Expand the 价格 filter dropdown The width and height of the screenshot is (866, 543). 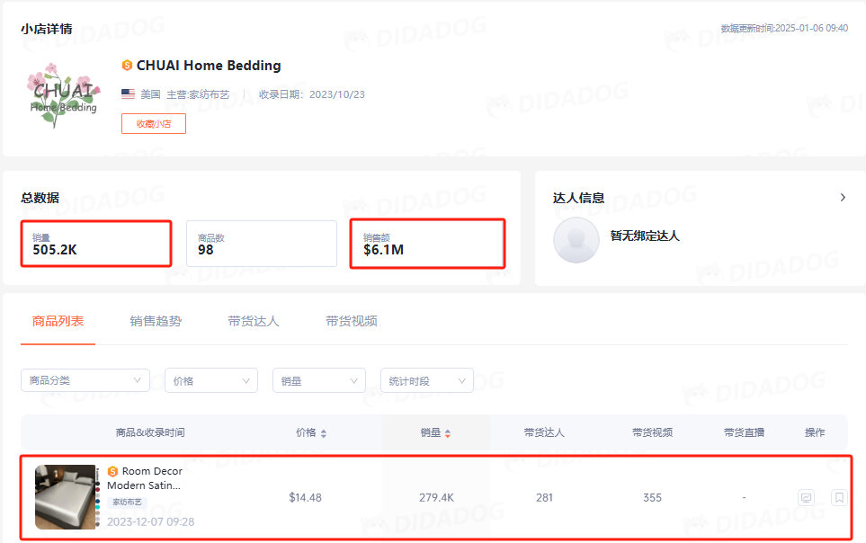(211, 380)
